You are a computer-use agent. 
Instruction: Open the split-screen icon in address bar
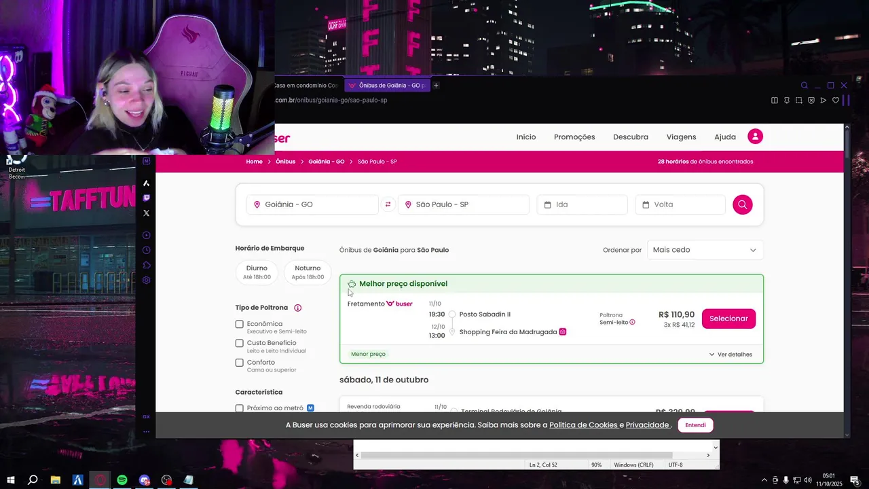click(x=775, y=101)
